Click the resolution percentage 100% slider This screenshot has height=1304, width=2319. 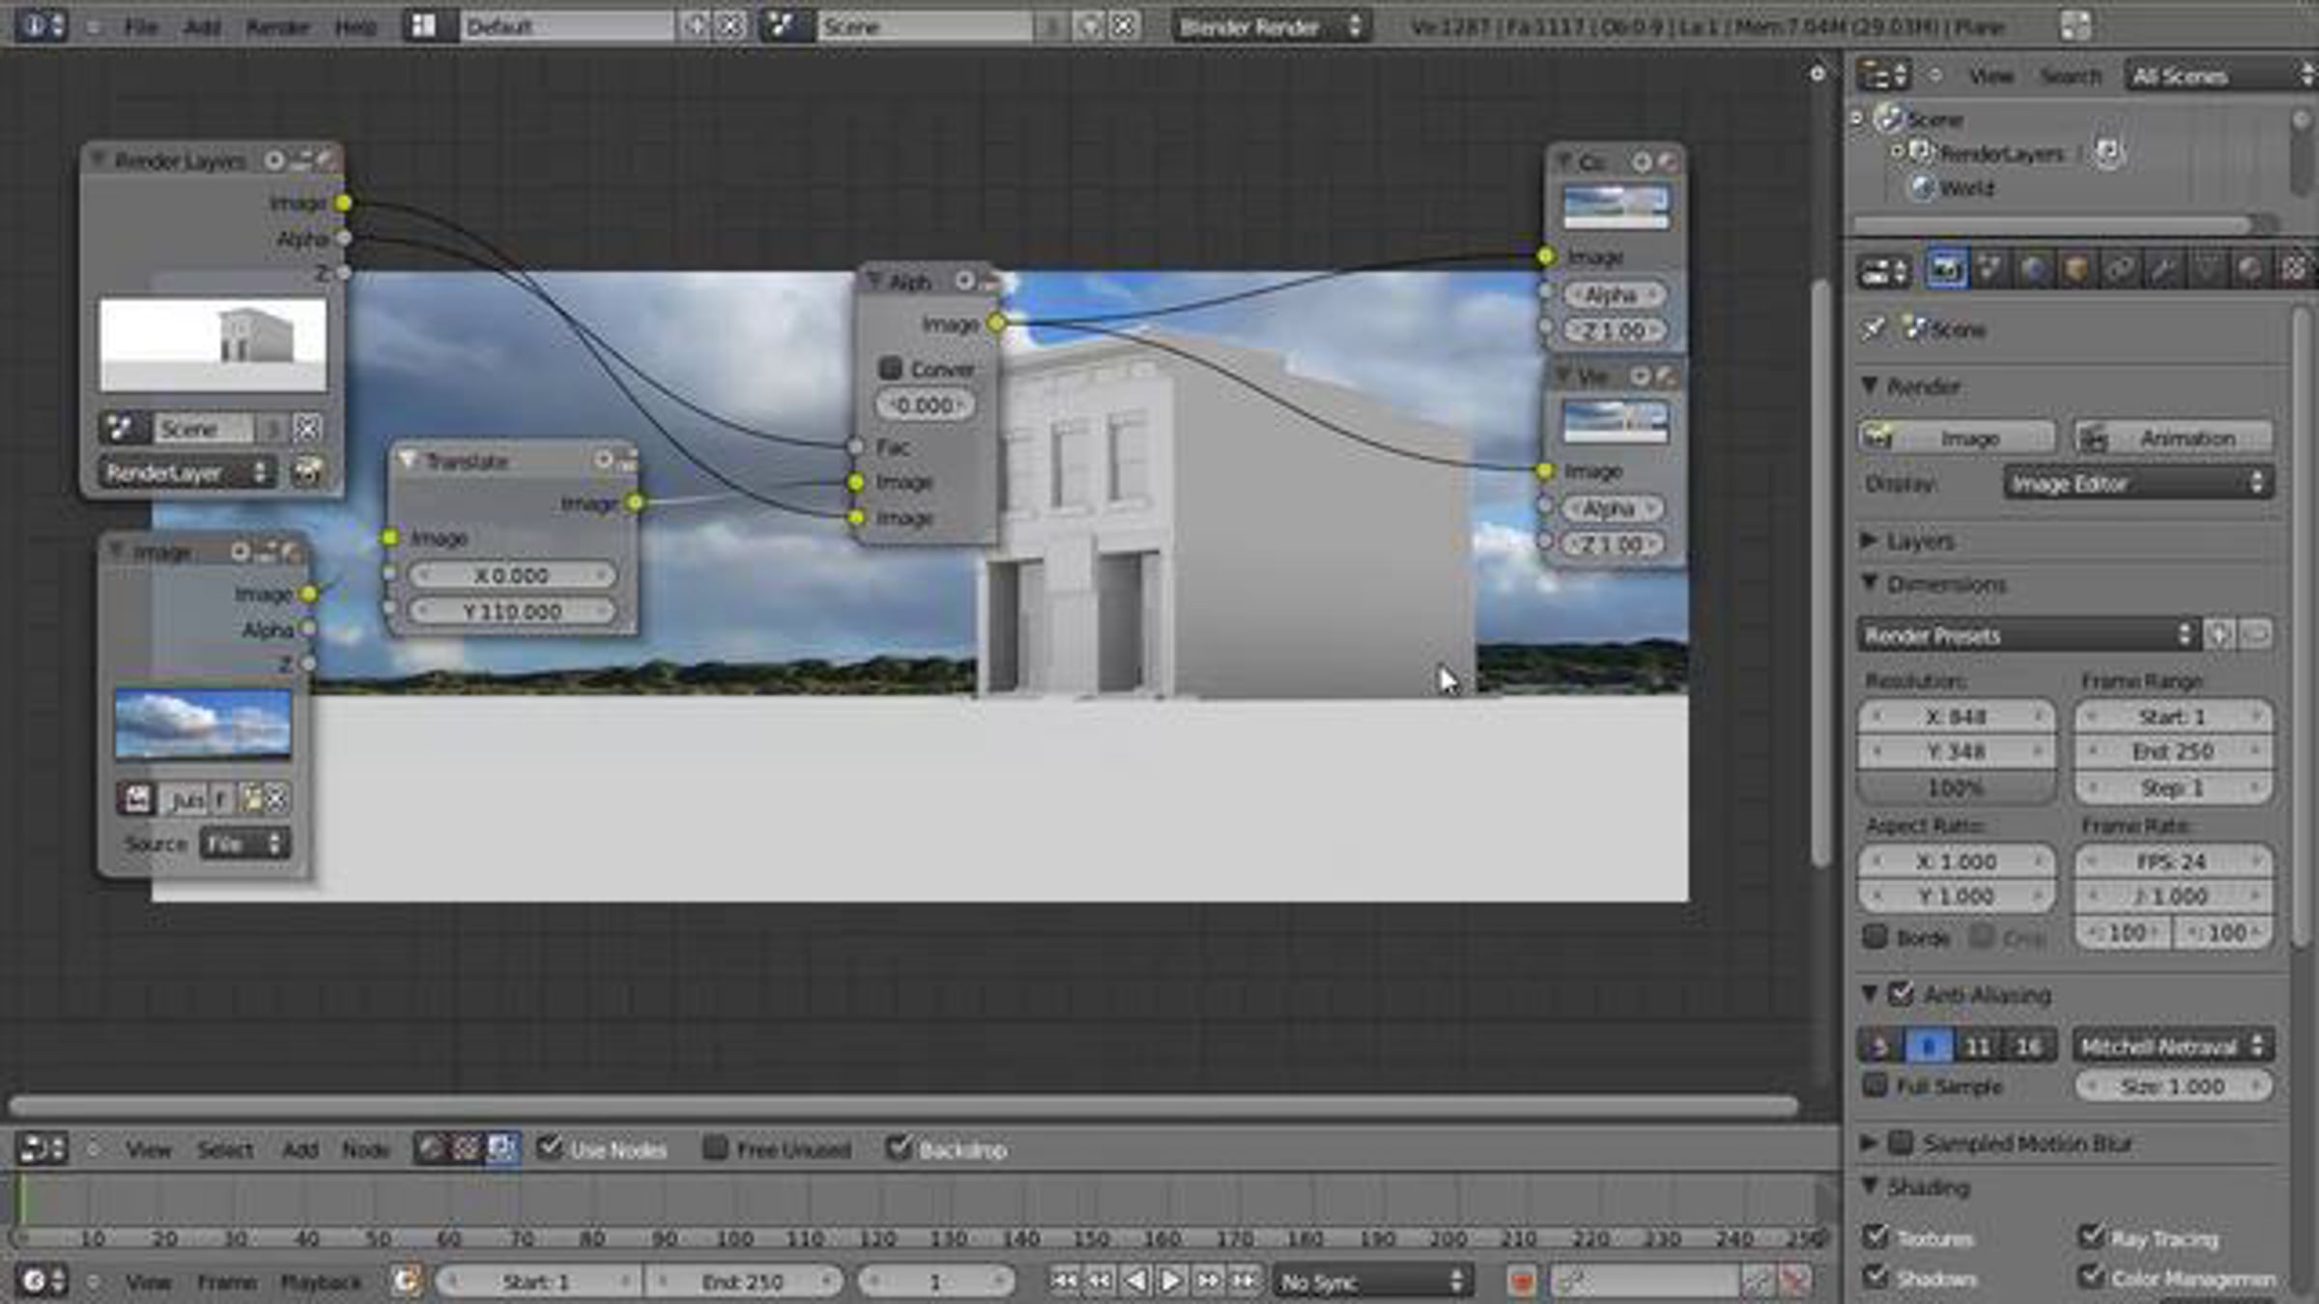(x=1956, y=788)
